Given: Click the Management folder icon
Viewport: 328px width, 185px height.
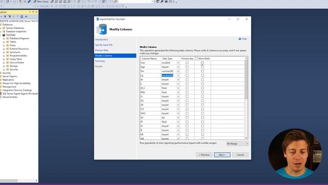Looking at the screenshot, I should [x=1, y=87].
